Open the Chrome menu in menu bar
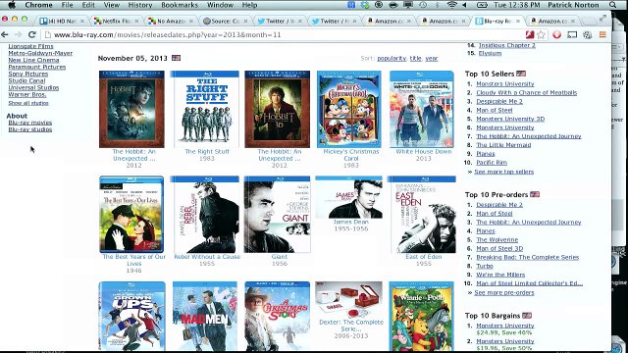This screenshot has width=628, height=353. 38,5
